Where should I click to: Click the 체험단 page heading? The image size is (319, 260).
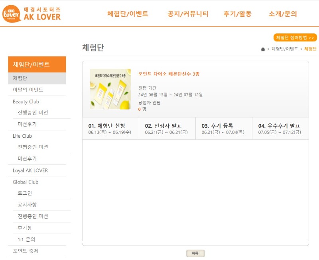click(93, 47)
